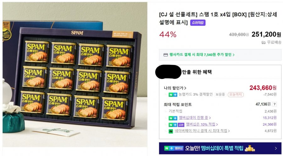Click the 슈퍼 badge beside 멤버십은 10% 적립
The width and height of the screenshot is (283, 156).
pyautogui.click(x=181, y=125)
